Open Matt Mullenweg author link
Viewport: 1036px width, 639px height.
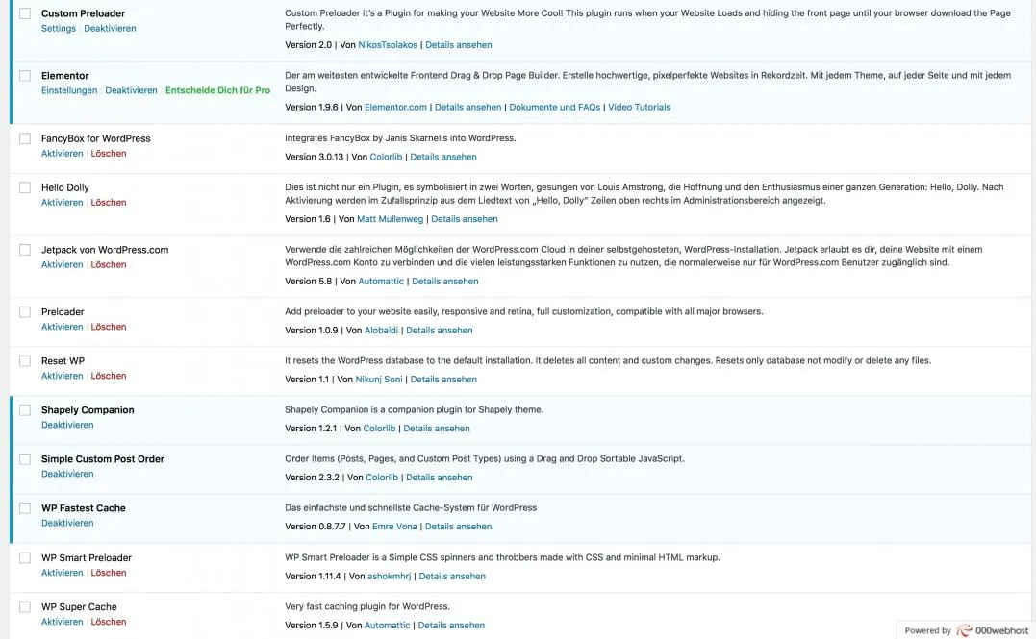point(391,218)
